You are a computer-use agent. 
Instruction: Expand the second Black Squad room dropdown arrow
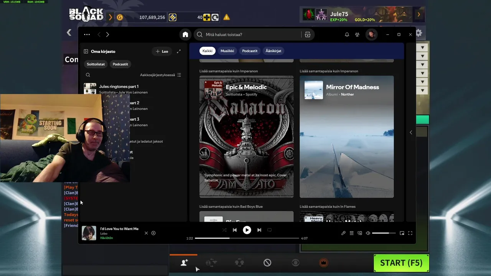pos(422,56)
